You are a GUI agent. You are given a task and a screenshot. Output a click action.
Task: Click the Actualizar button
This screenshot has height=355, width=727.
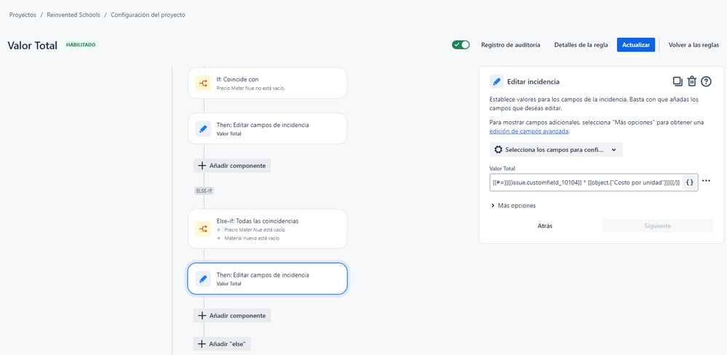[x=635, y=45]
